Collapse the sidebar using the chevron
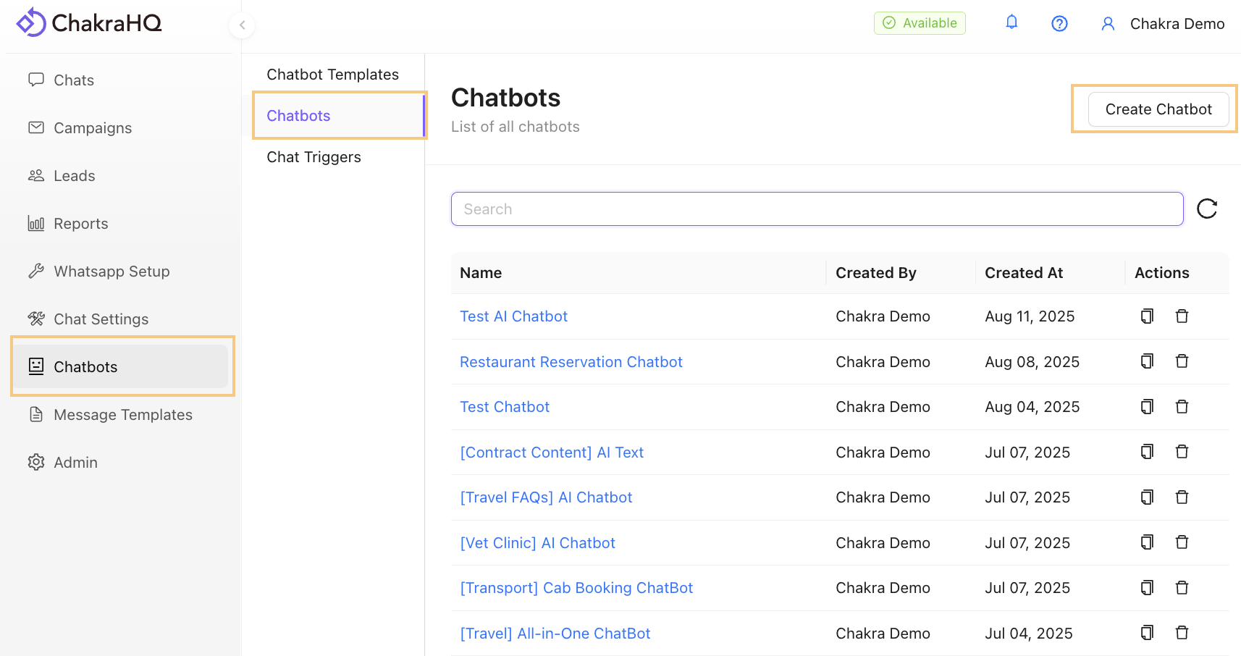Image resolution: width=1241 pixels, height=656 pixels. [x=241, y=25]
